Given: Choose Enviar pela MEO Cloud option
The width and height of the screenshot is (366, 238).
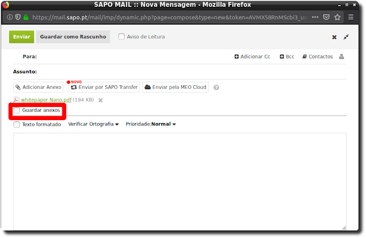Looking at the screenshot, I should pos(176,87).
